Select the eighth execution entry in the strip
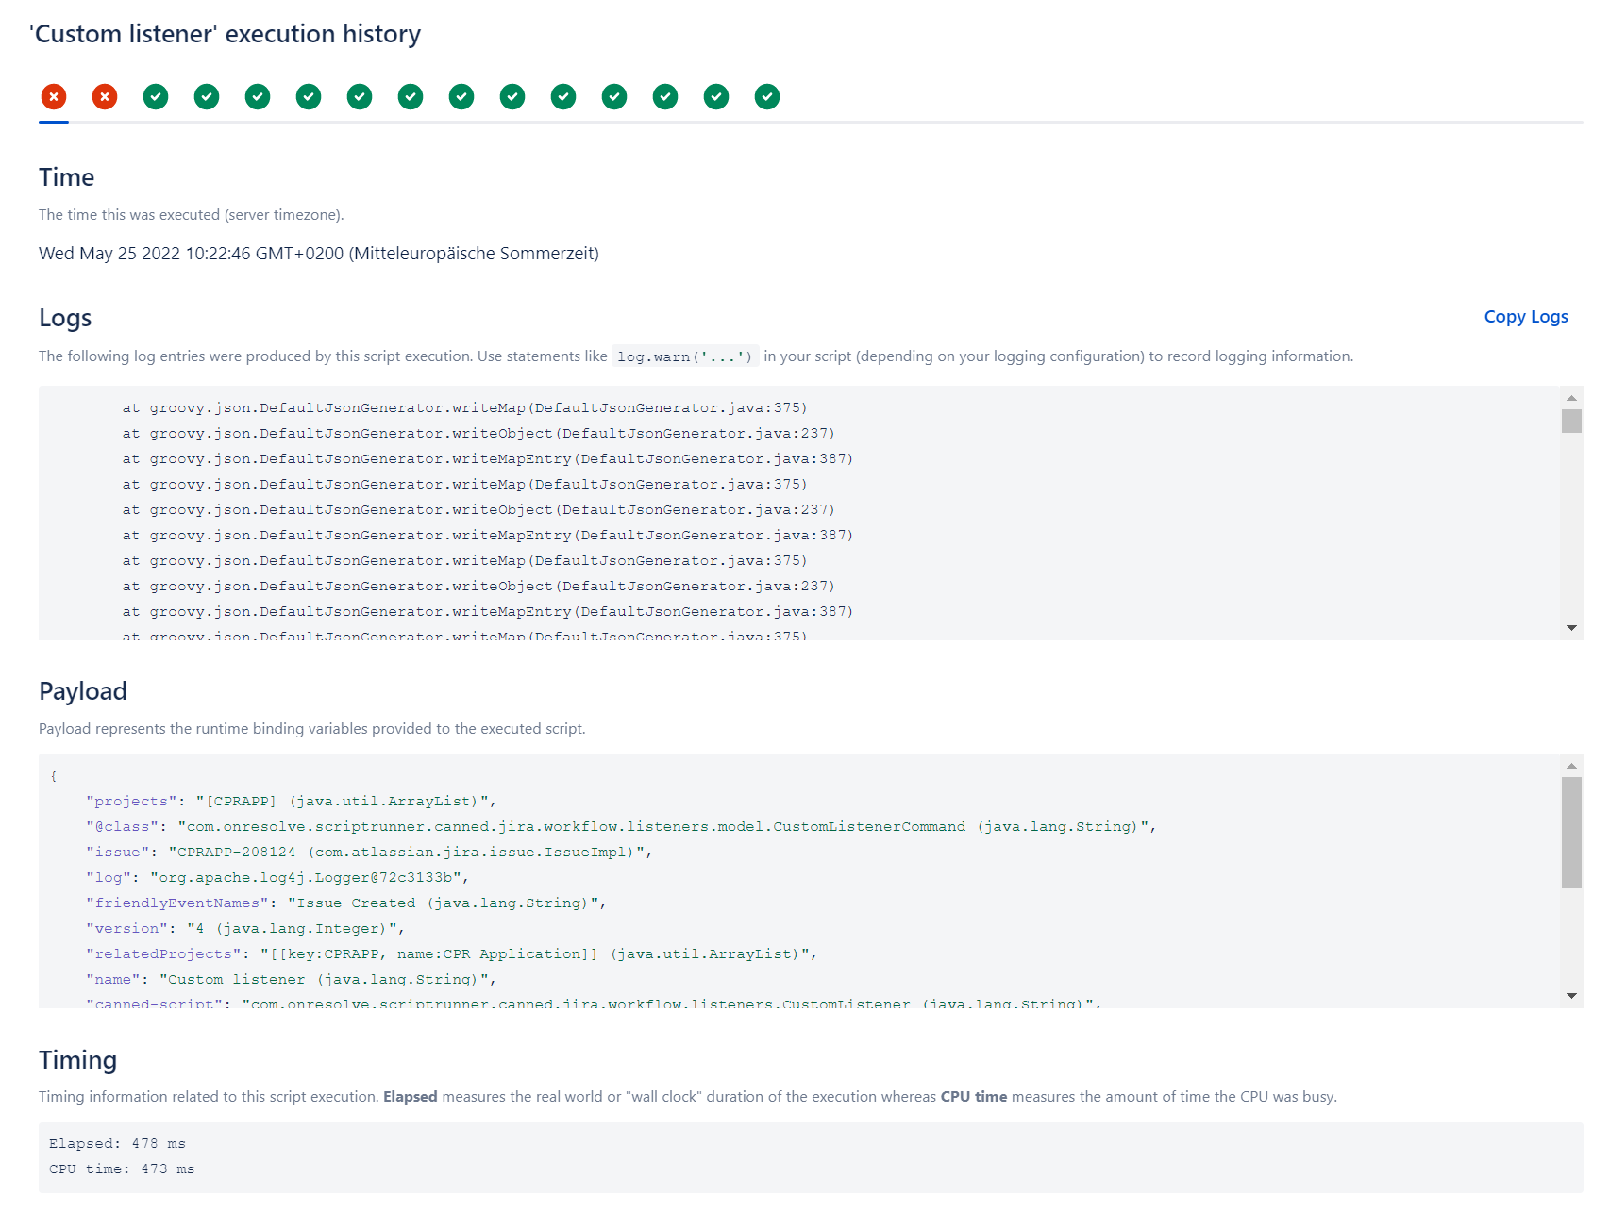 (411, 96)
